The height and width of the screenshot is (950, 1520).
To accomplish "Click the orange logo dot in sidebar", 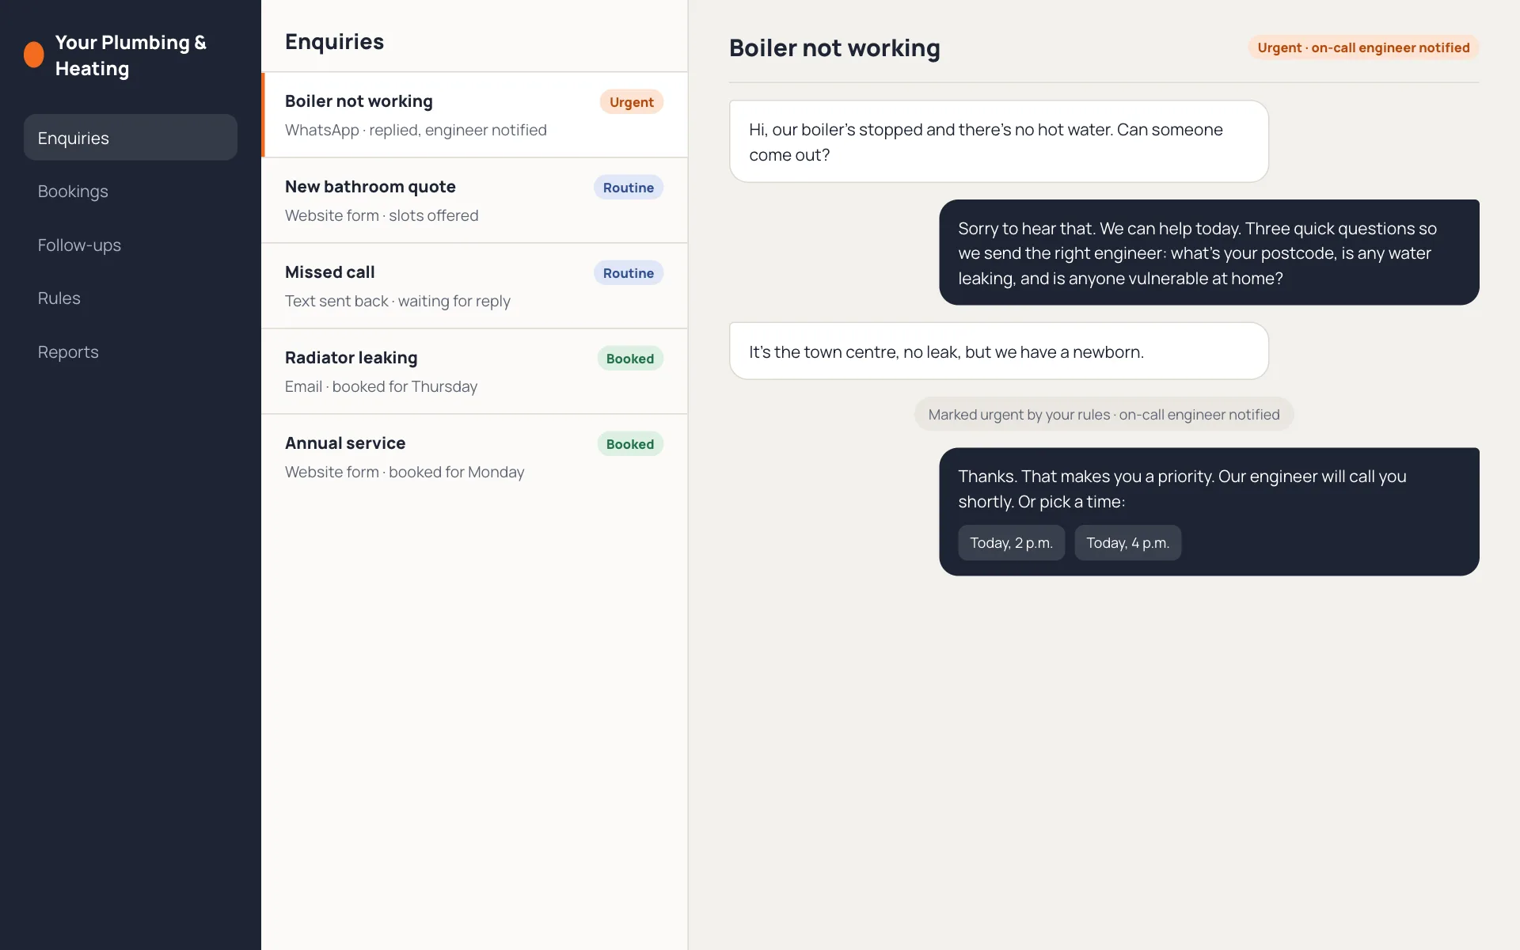I will click(x=34, y=55).
